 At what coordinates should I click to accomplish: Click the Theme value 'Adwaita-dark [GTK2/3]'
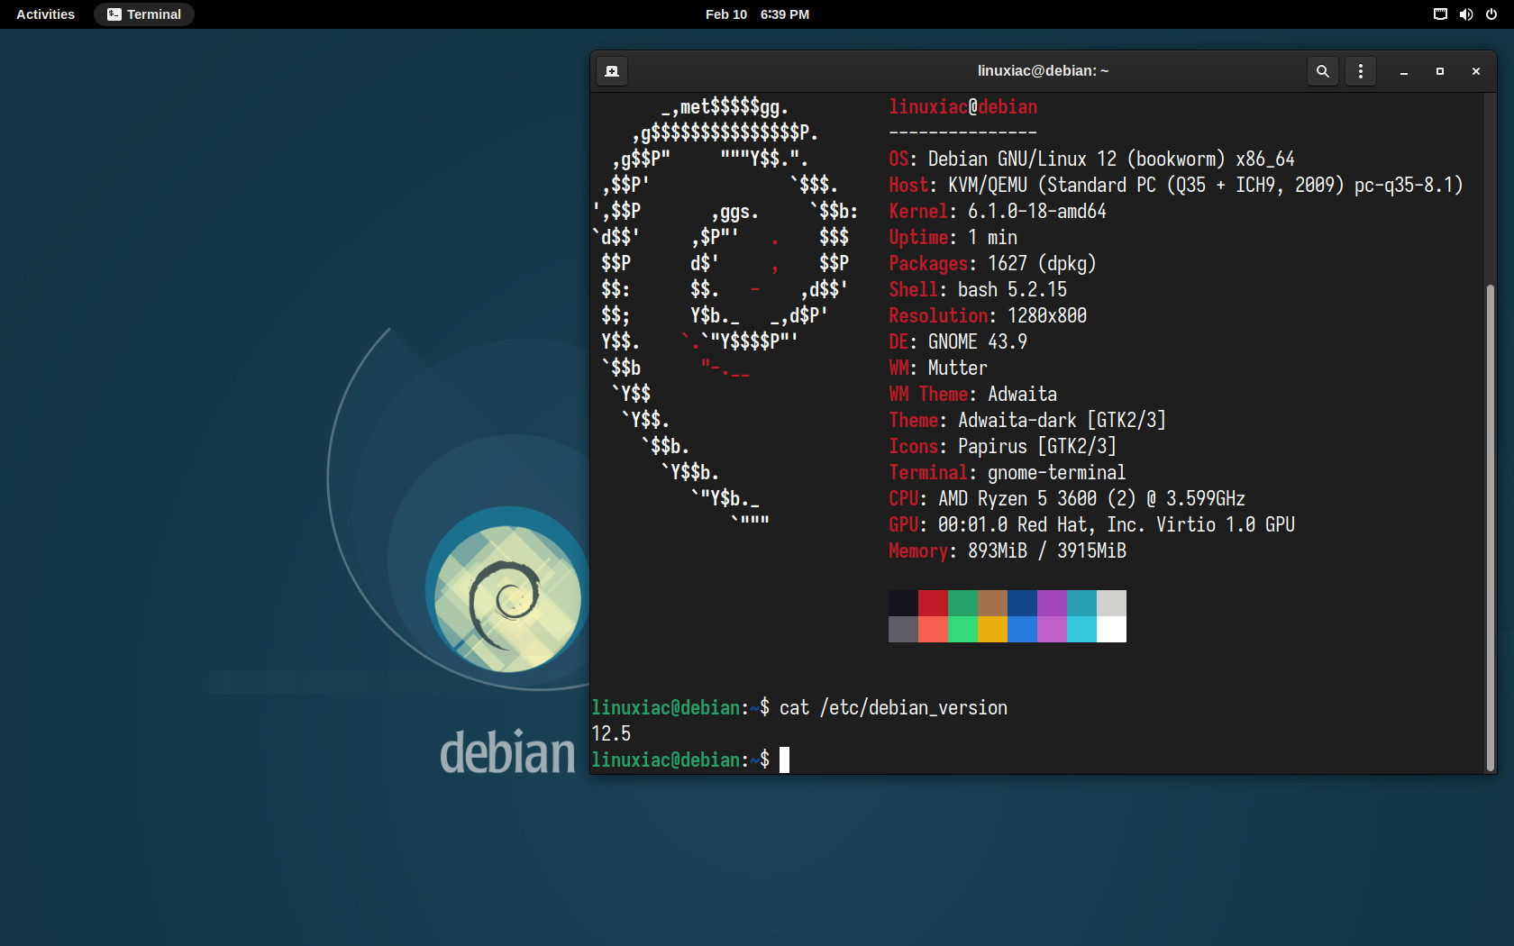[x=1062, y=421]
